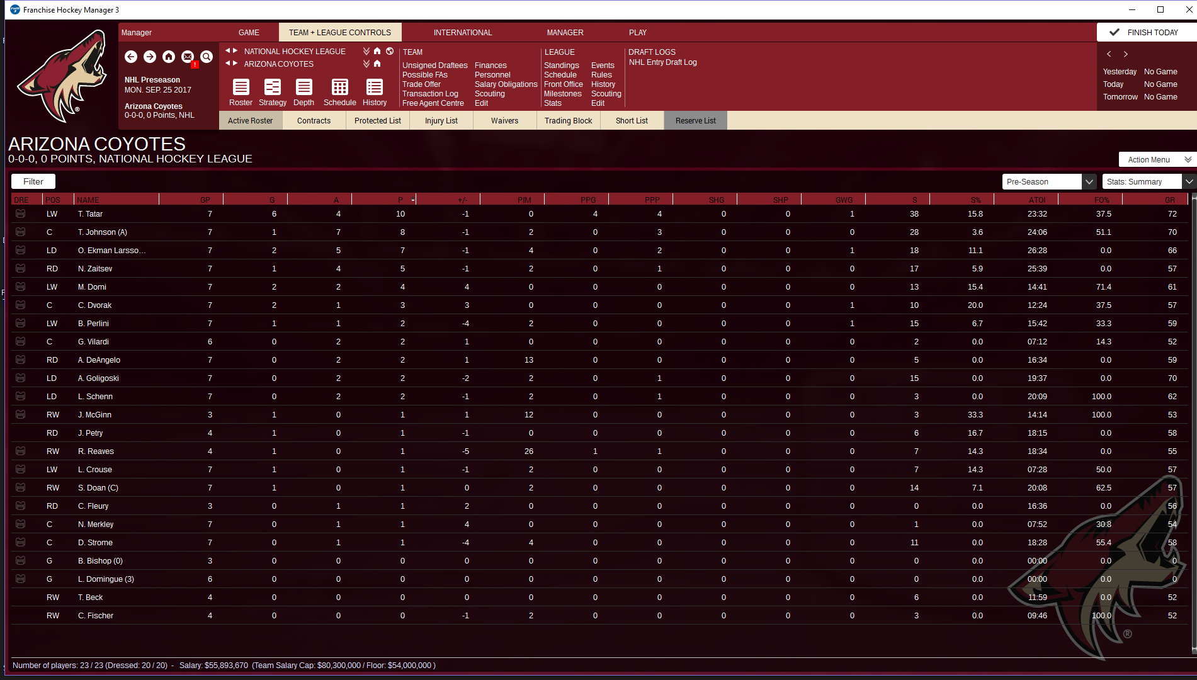Toggle dressed status for M. Domi

pos(20,287)
